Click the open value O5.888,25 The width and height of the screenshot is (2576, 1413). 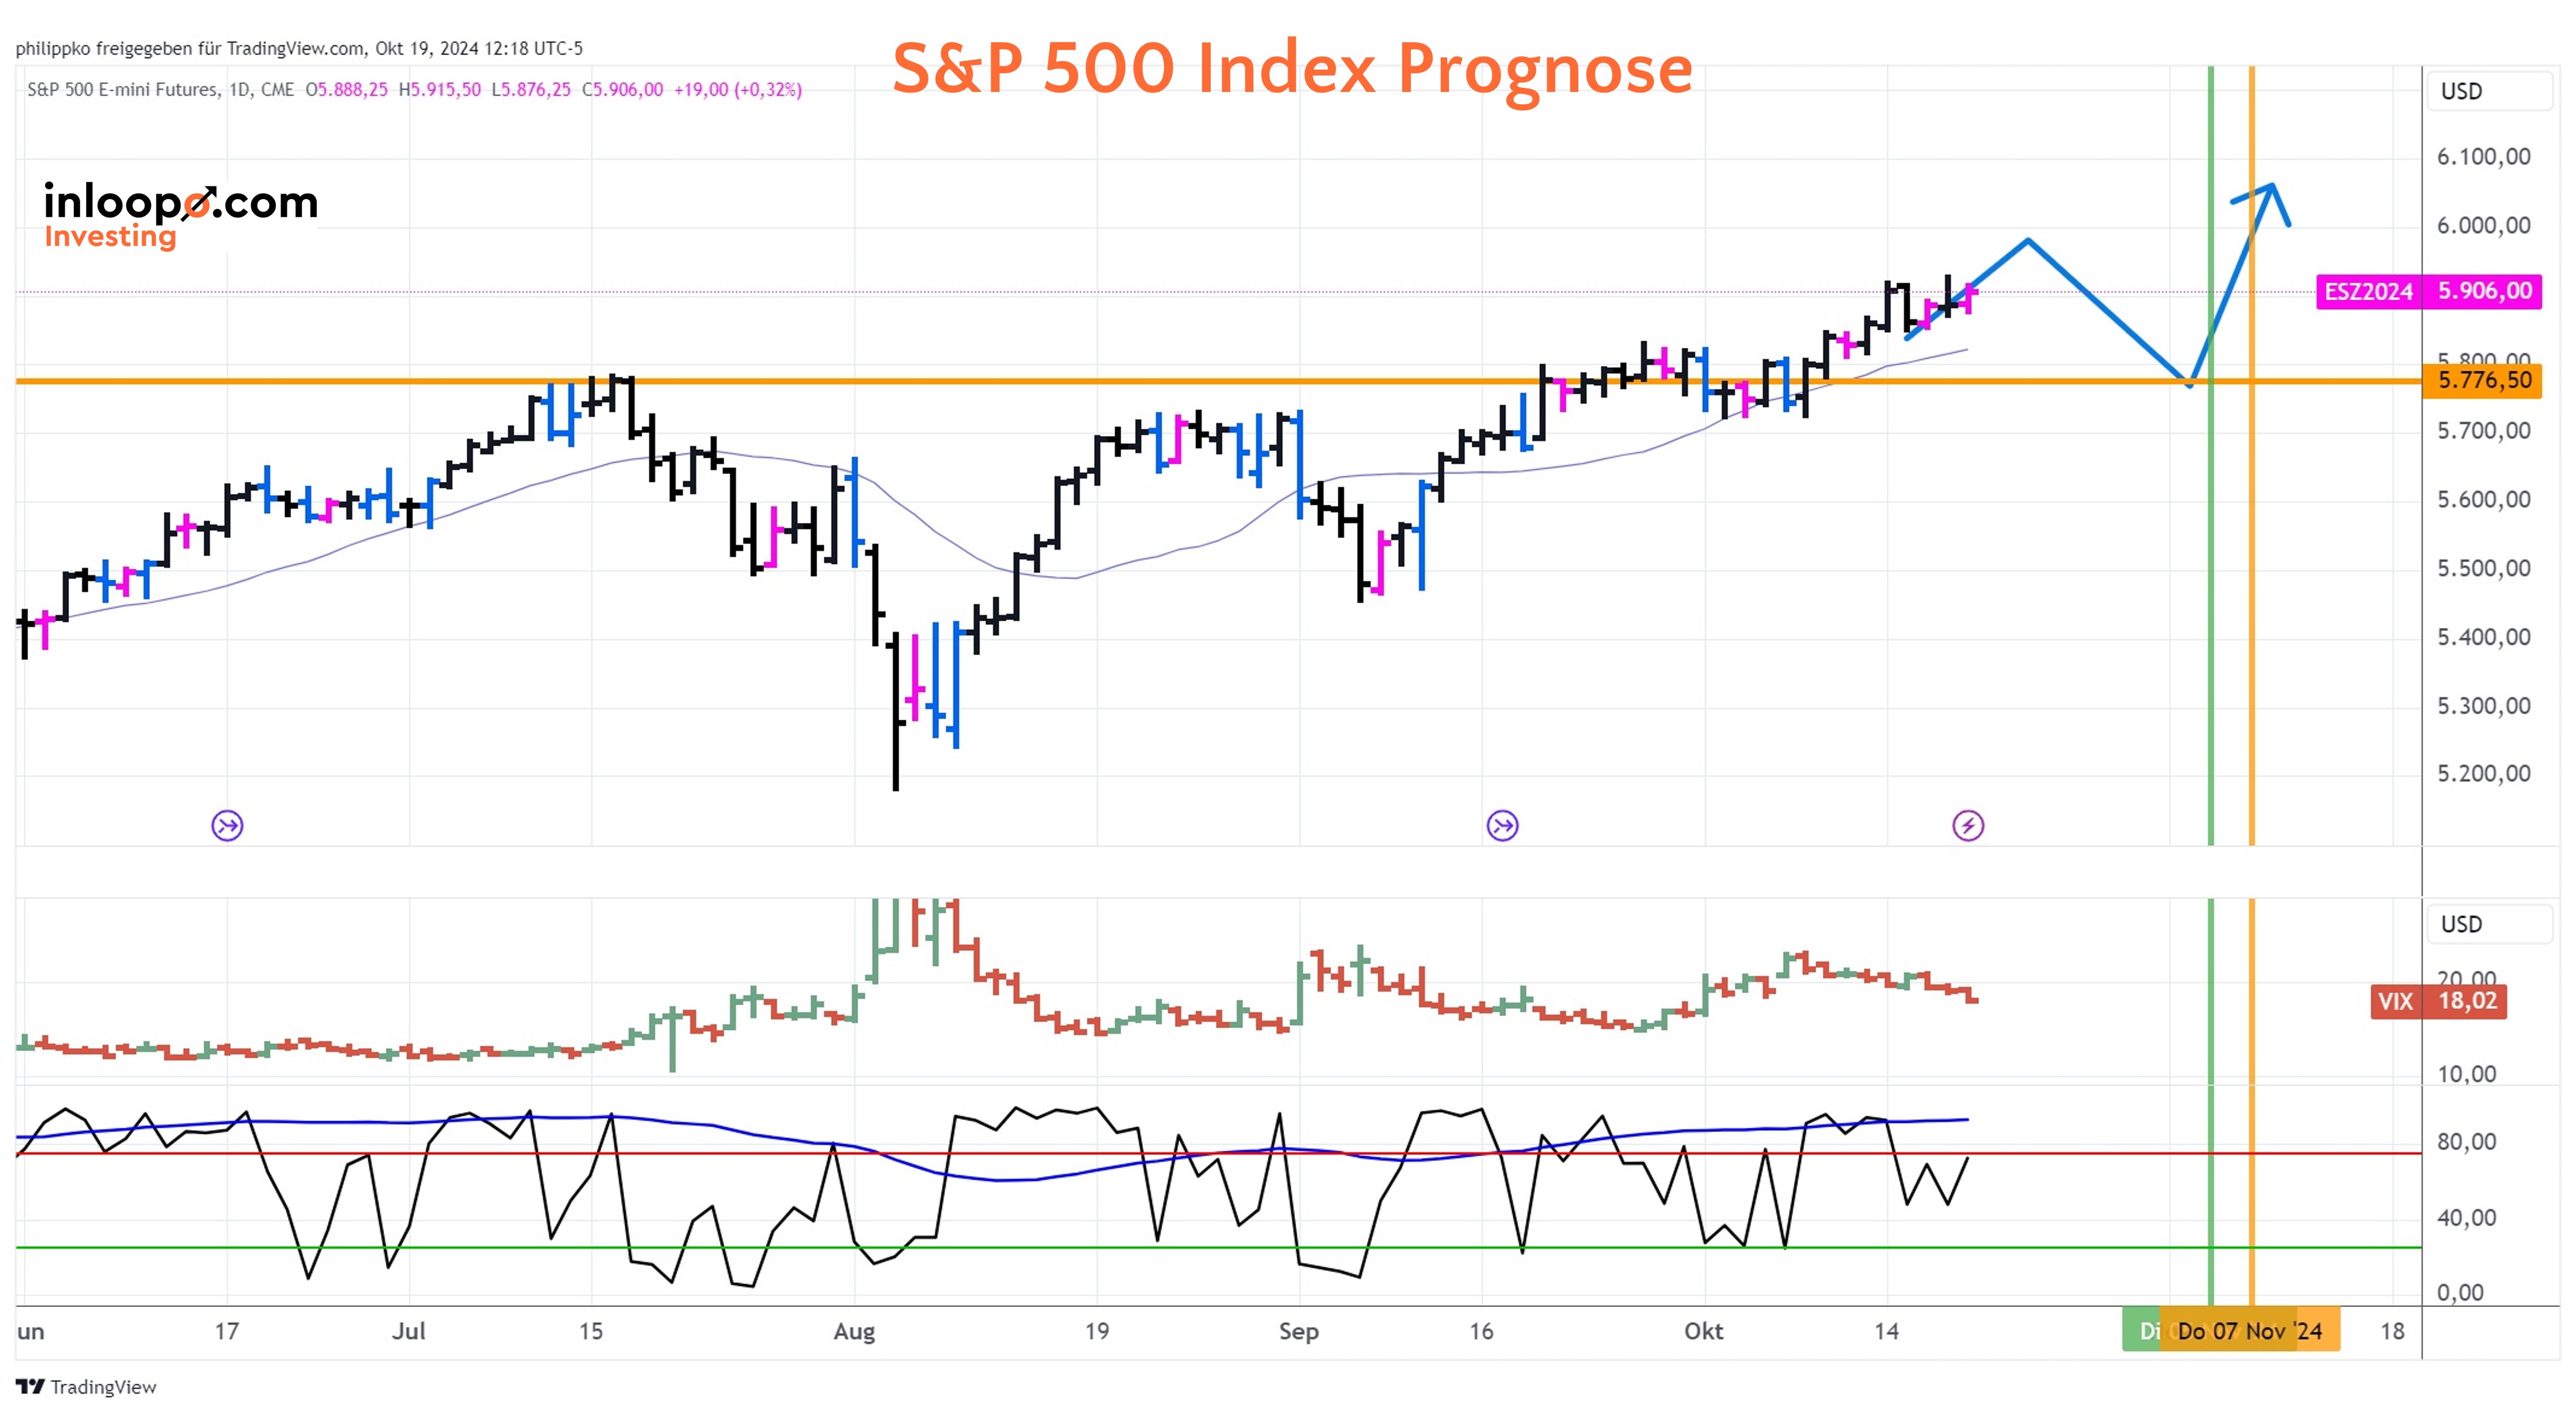[346, 90]
